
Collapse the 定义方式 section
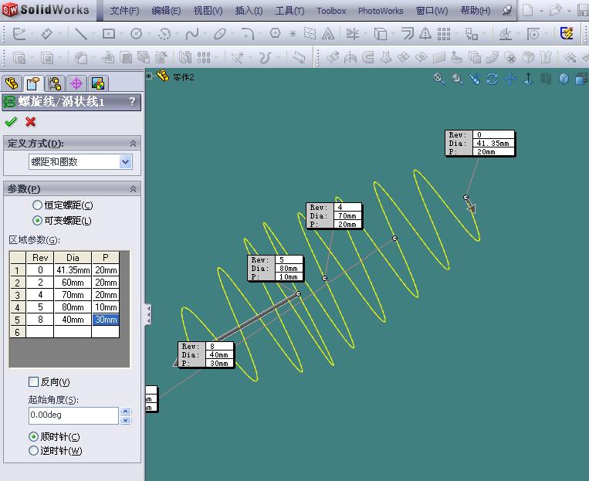(x=133, y=144)
